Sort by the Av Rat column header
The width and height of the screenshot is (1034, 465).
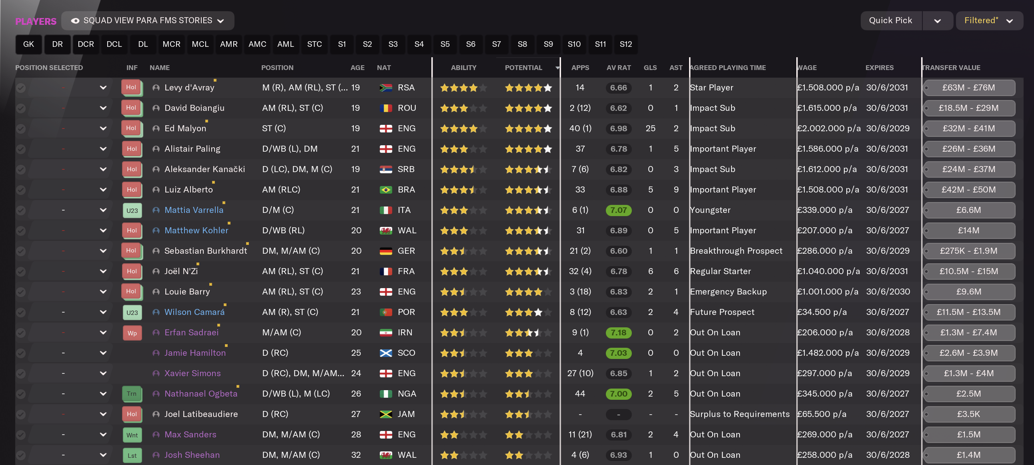coord(619,68)
